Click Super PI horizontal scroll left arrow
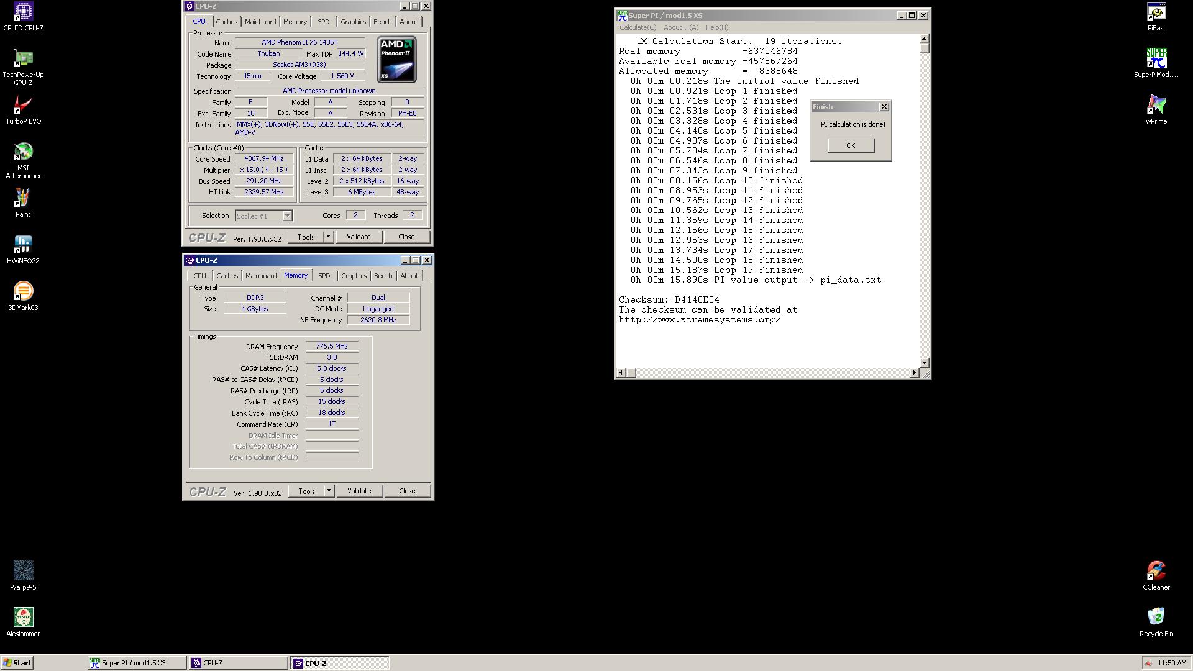 621,373
